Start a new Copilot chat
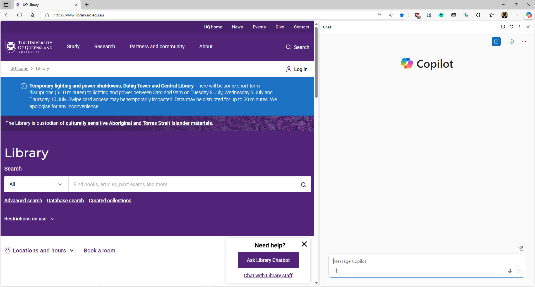535x287 pixels. coord(496,42)
